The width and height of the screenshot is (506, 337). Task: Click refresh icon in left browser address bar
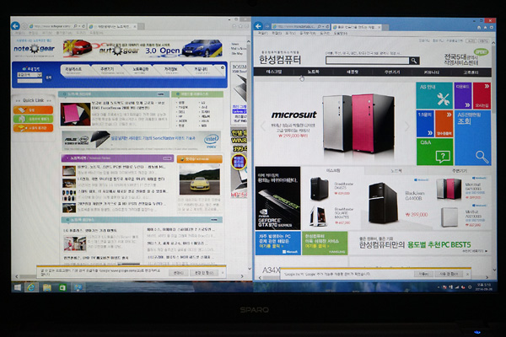click(x=83, y=26)
